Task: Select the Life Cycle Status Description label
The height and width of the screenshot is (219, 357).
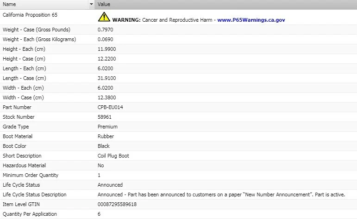Action: coord(35,195)
